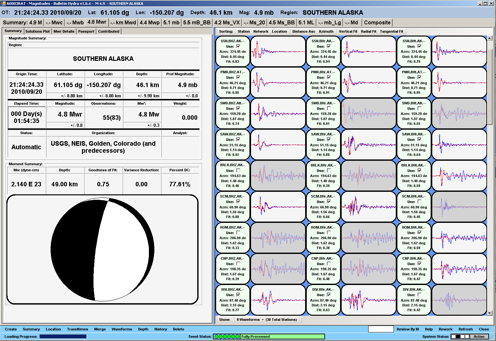Click the Review By ID button
Viewport: 496px width, 341px height.
408,329
